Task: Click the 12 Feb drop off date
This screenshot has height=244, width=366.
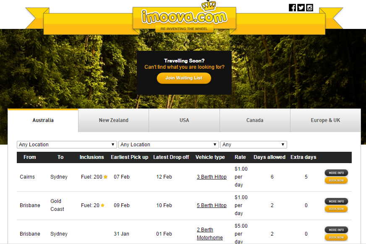Action: click(x=164, y=177)
